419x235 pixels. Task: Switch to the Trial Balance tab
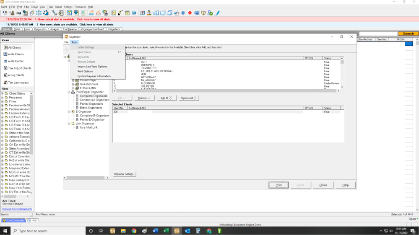coord(70,29)
